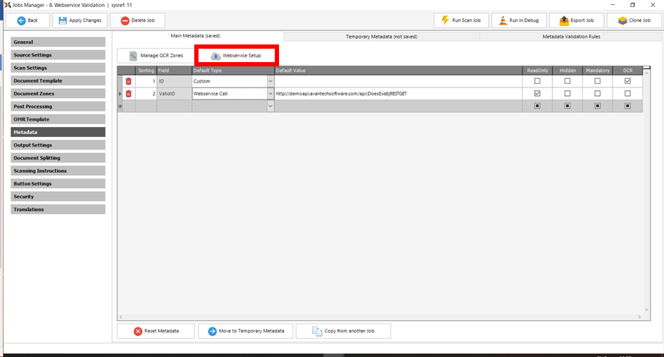Click the Delete Job red icon
Image resolution: width=664 pixels, height=357 pixels.
coord(124,20)
